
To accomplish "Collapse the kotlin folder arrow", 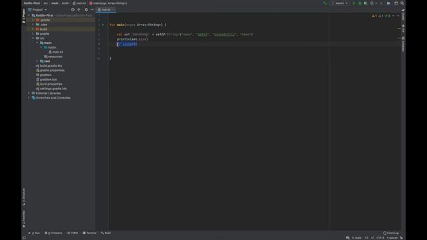I will coord(41,47).
